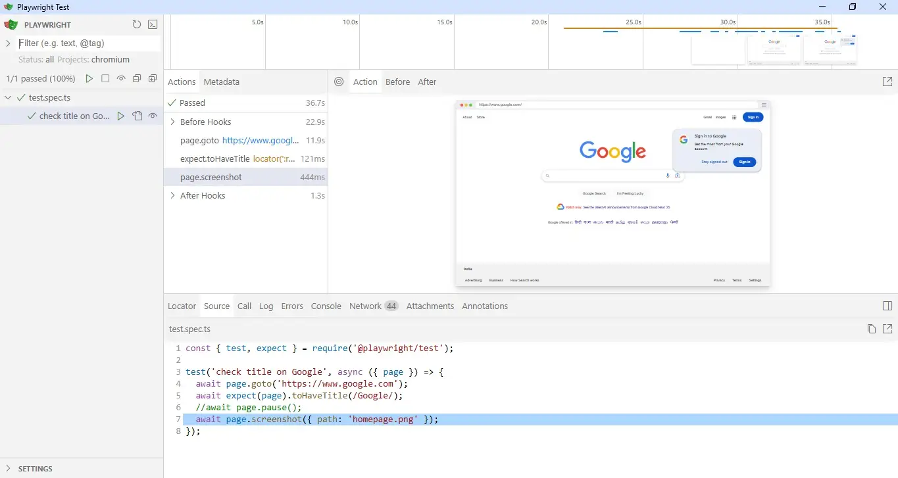Open snapshot in a new tab icon

point(887,82)
